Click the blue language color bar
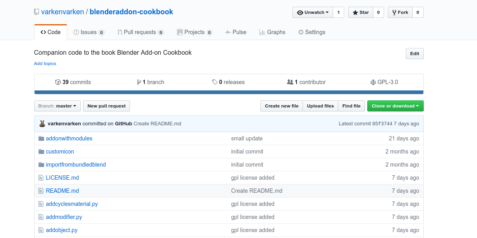The width and height of the screenshot is (477, 238). click(x=229, y=92)
